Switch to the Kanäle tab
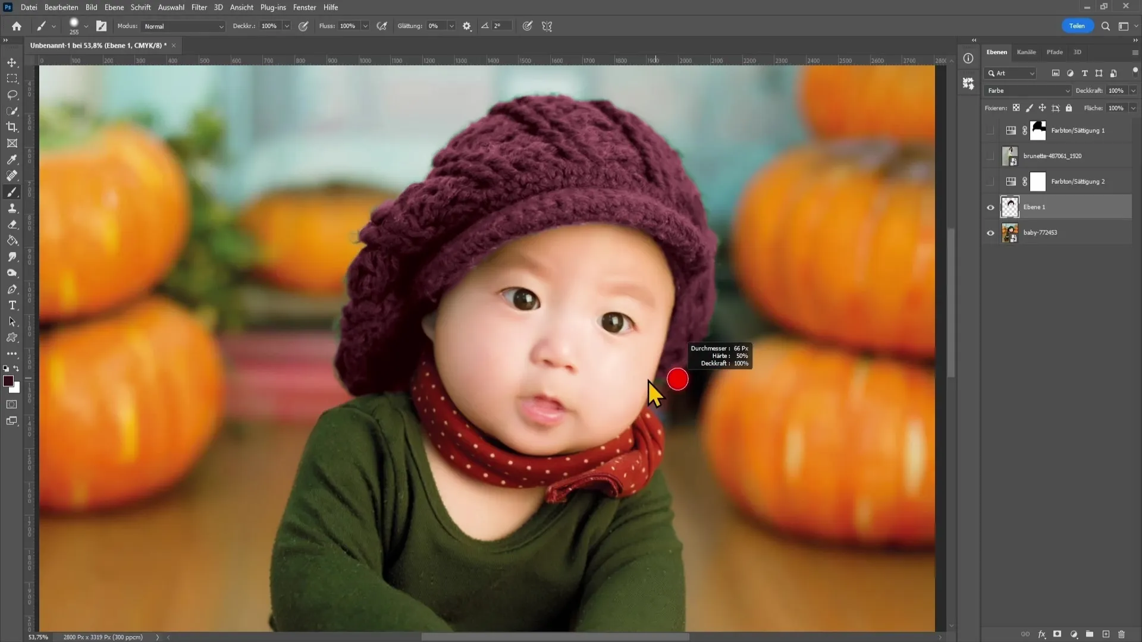Viewport: 1142px width, 642px height. click(x=1026, y=52)
